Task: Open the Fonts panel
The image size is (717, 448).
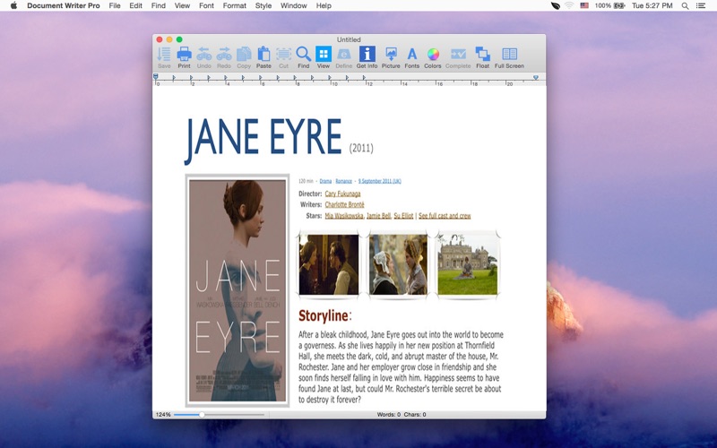Action: click(411, 57)
